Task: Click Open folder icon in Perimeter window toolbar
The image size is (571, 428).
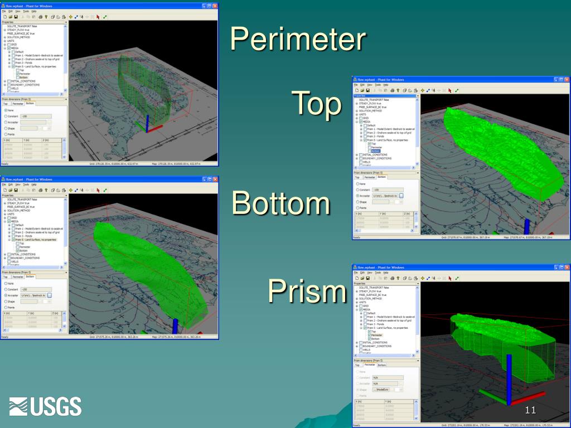Action: [x=11, y=17]
